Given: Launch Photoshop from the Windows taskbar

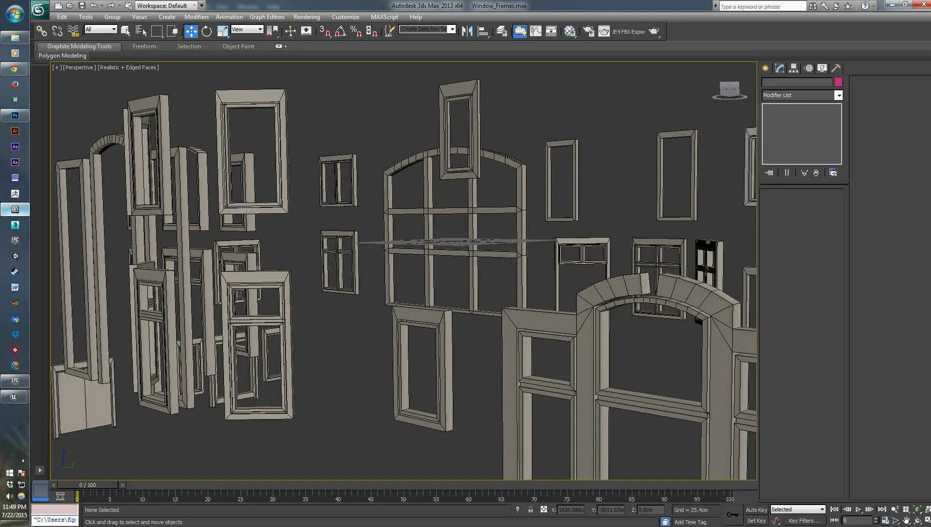Looking at the screenshot, I should 15,116.
